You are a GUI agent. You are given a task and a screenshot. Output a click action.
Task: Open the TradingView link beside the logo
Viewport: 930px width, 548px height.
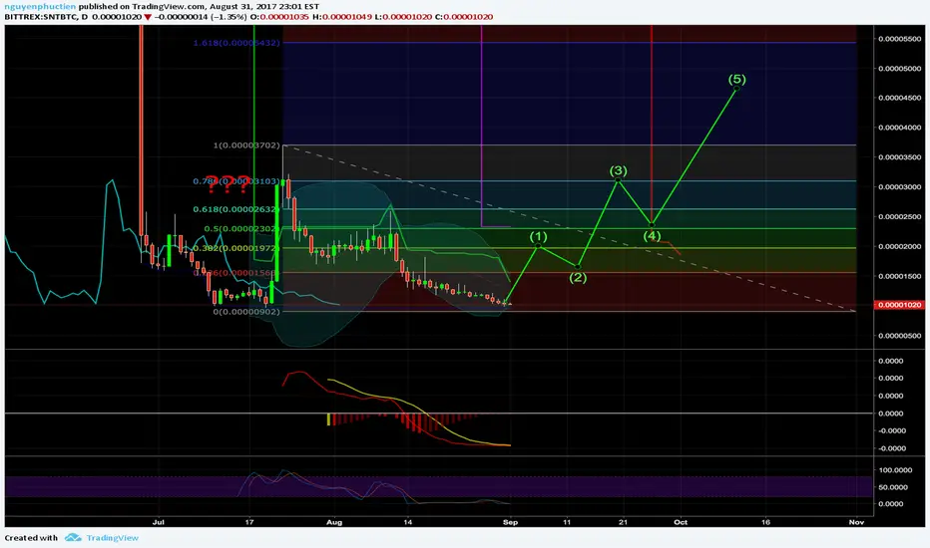112,538
